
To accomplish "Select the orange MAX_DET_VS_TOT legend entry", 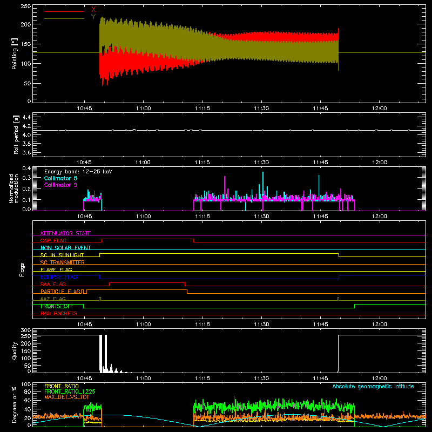I will (x=67, y=397).
